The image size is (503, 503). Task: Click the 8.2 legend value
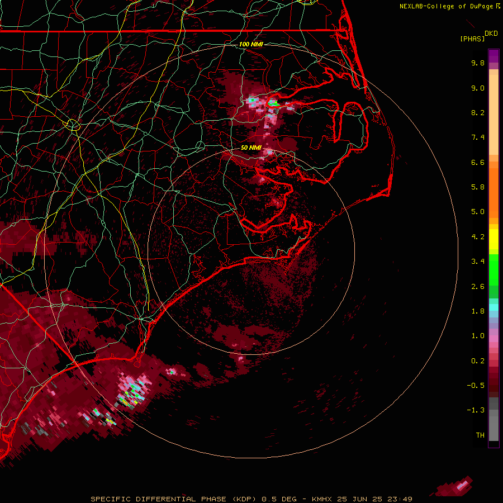[478, 112]
